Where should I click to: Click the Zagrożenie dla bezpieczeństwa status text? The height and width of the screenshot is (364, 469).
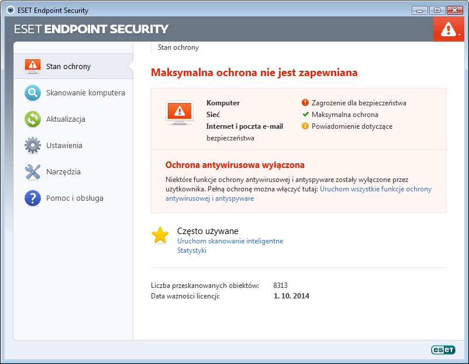coord(359,102)
